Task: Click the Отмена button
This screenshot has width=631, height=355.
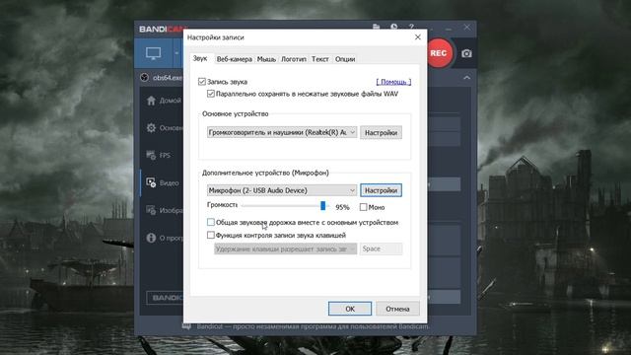Action: pos(397,309)
